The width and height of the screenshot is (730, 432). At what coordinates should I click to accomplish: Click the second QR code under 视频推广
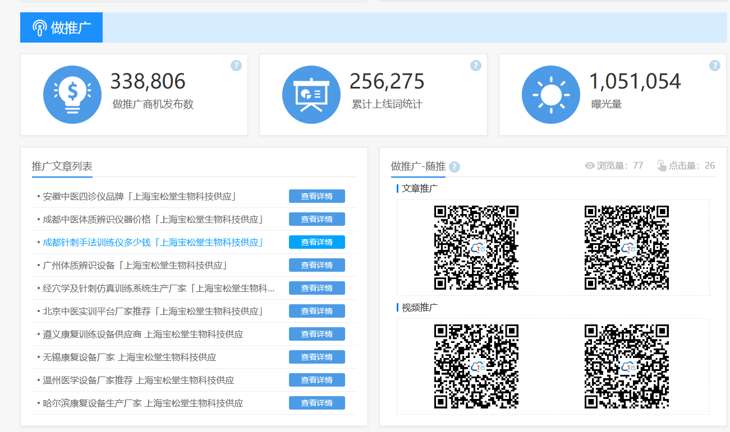627,366
